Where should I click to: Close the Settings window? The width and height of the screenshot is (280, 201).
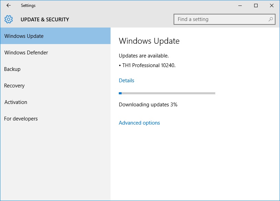(x=272, y=6)
